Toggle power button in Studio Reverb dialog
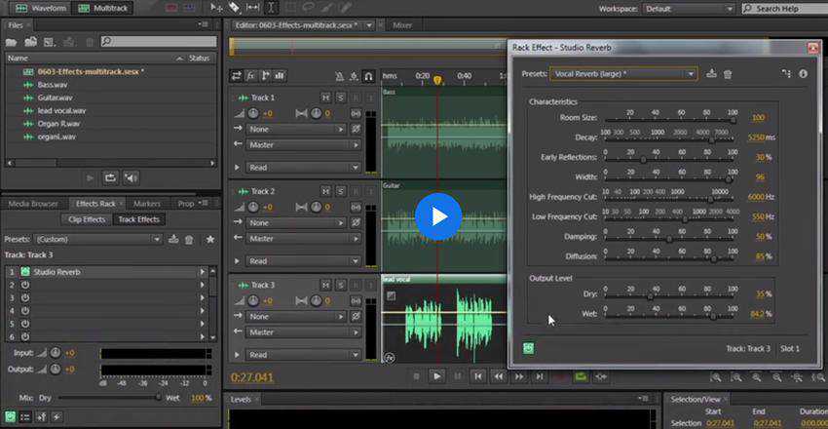 (527, 348)
